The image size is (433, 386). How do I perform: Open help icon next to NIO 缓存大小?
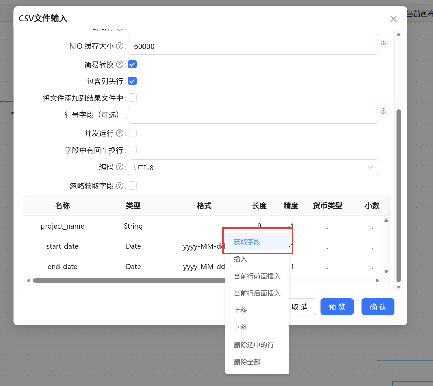[x=119, y=46]
